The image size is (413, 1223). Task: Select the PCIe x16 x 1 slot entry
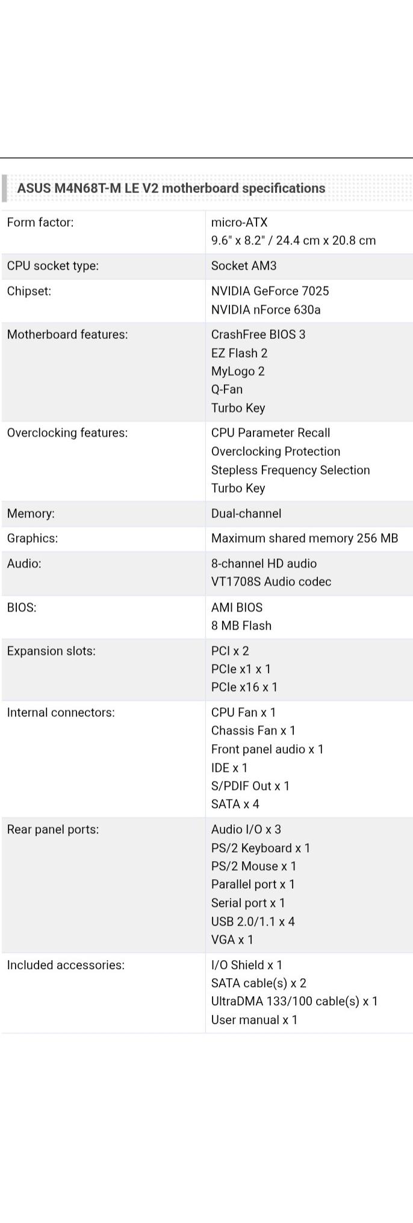(x=244, y=687)
